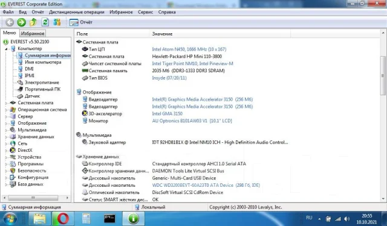This screenshot has height=226, width=387.
Task: Open Calculator from taskbar
Action: pyautogui.click(x=86, y=219)
